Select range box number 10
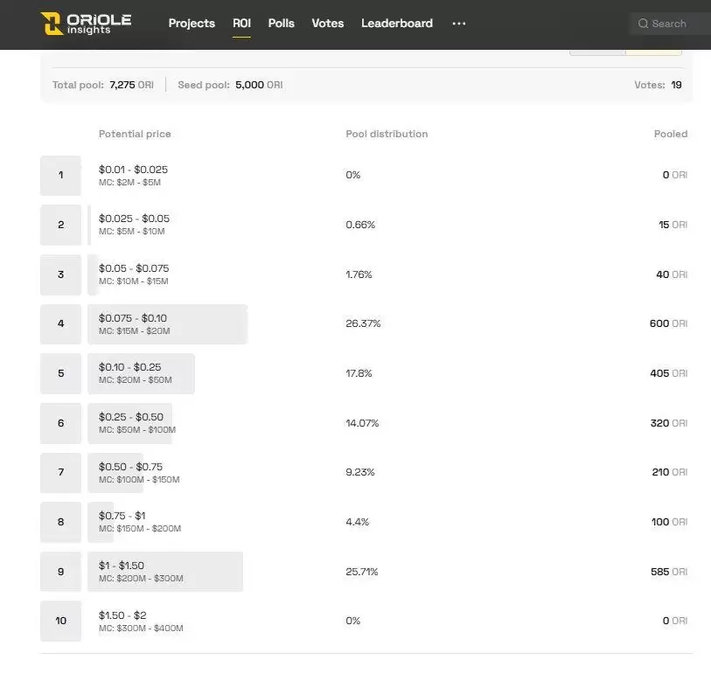 [60, 621]
